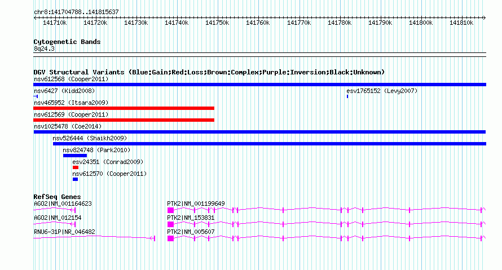Click the tiny blue esv1765152 marker

click(347, 96)
